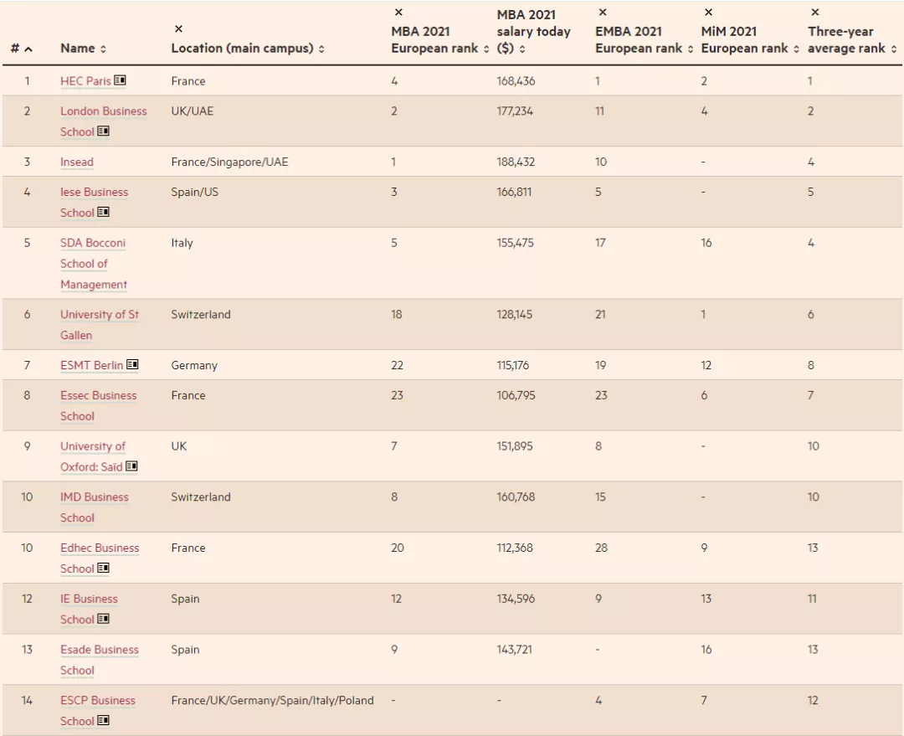
Task: Open the IMD Business School link
Action: click(94, 497)
